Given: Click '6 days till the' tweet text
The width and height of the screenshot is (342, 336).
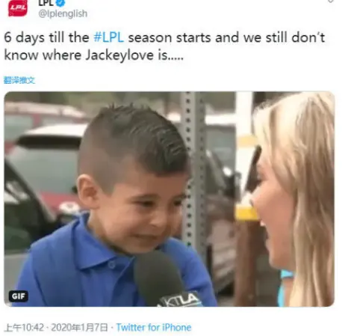Looking at the screenshot, I should tap(46, 37).
